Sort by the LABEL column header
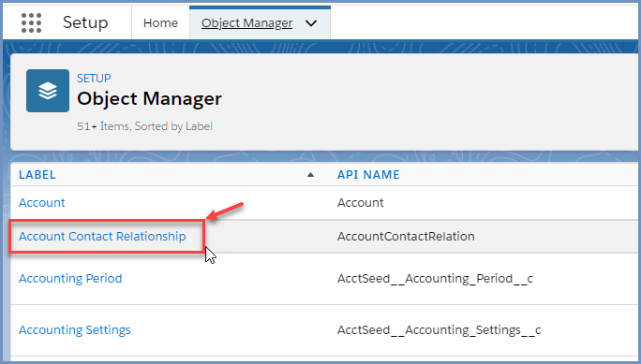Screen dimensions: 641x364 coord(37,175)
